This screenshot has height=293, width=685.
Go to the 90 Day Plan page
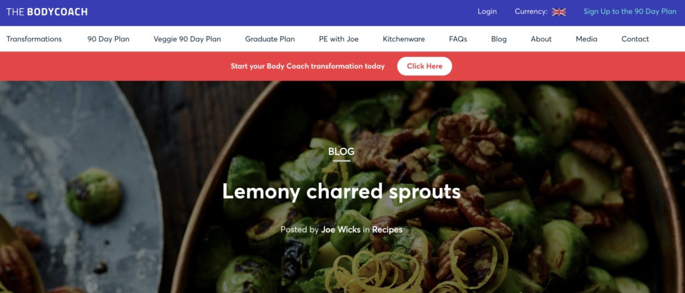(108, 39)
